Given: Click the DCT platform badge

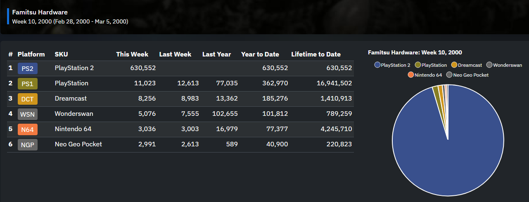Looking at the screenshot, I should [28, 99].
